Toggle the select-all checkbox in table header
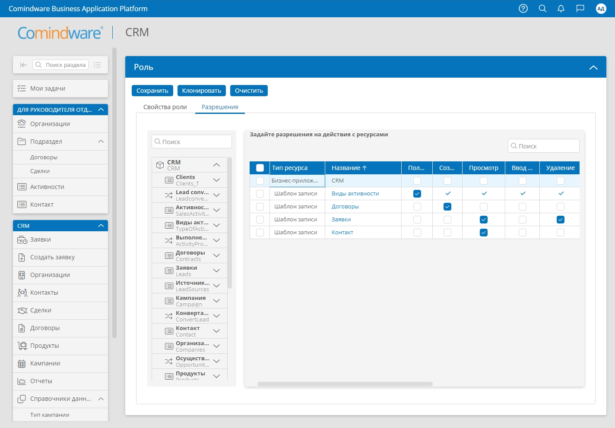The height and width of the screenshot is (428, 615). click(260, 168)
